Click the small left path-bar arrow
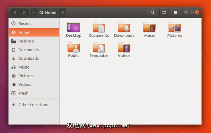The image size is (211, 133). pos(34,13)
